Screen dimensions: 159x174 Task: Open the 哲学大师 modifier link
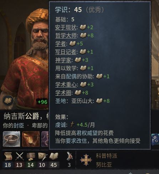[66, 36]
